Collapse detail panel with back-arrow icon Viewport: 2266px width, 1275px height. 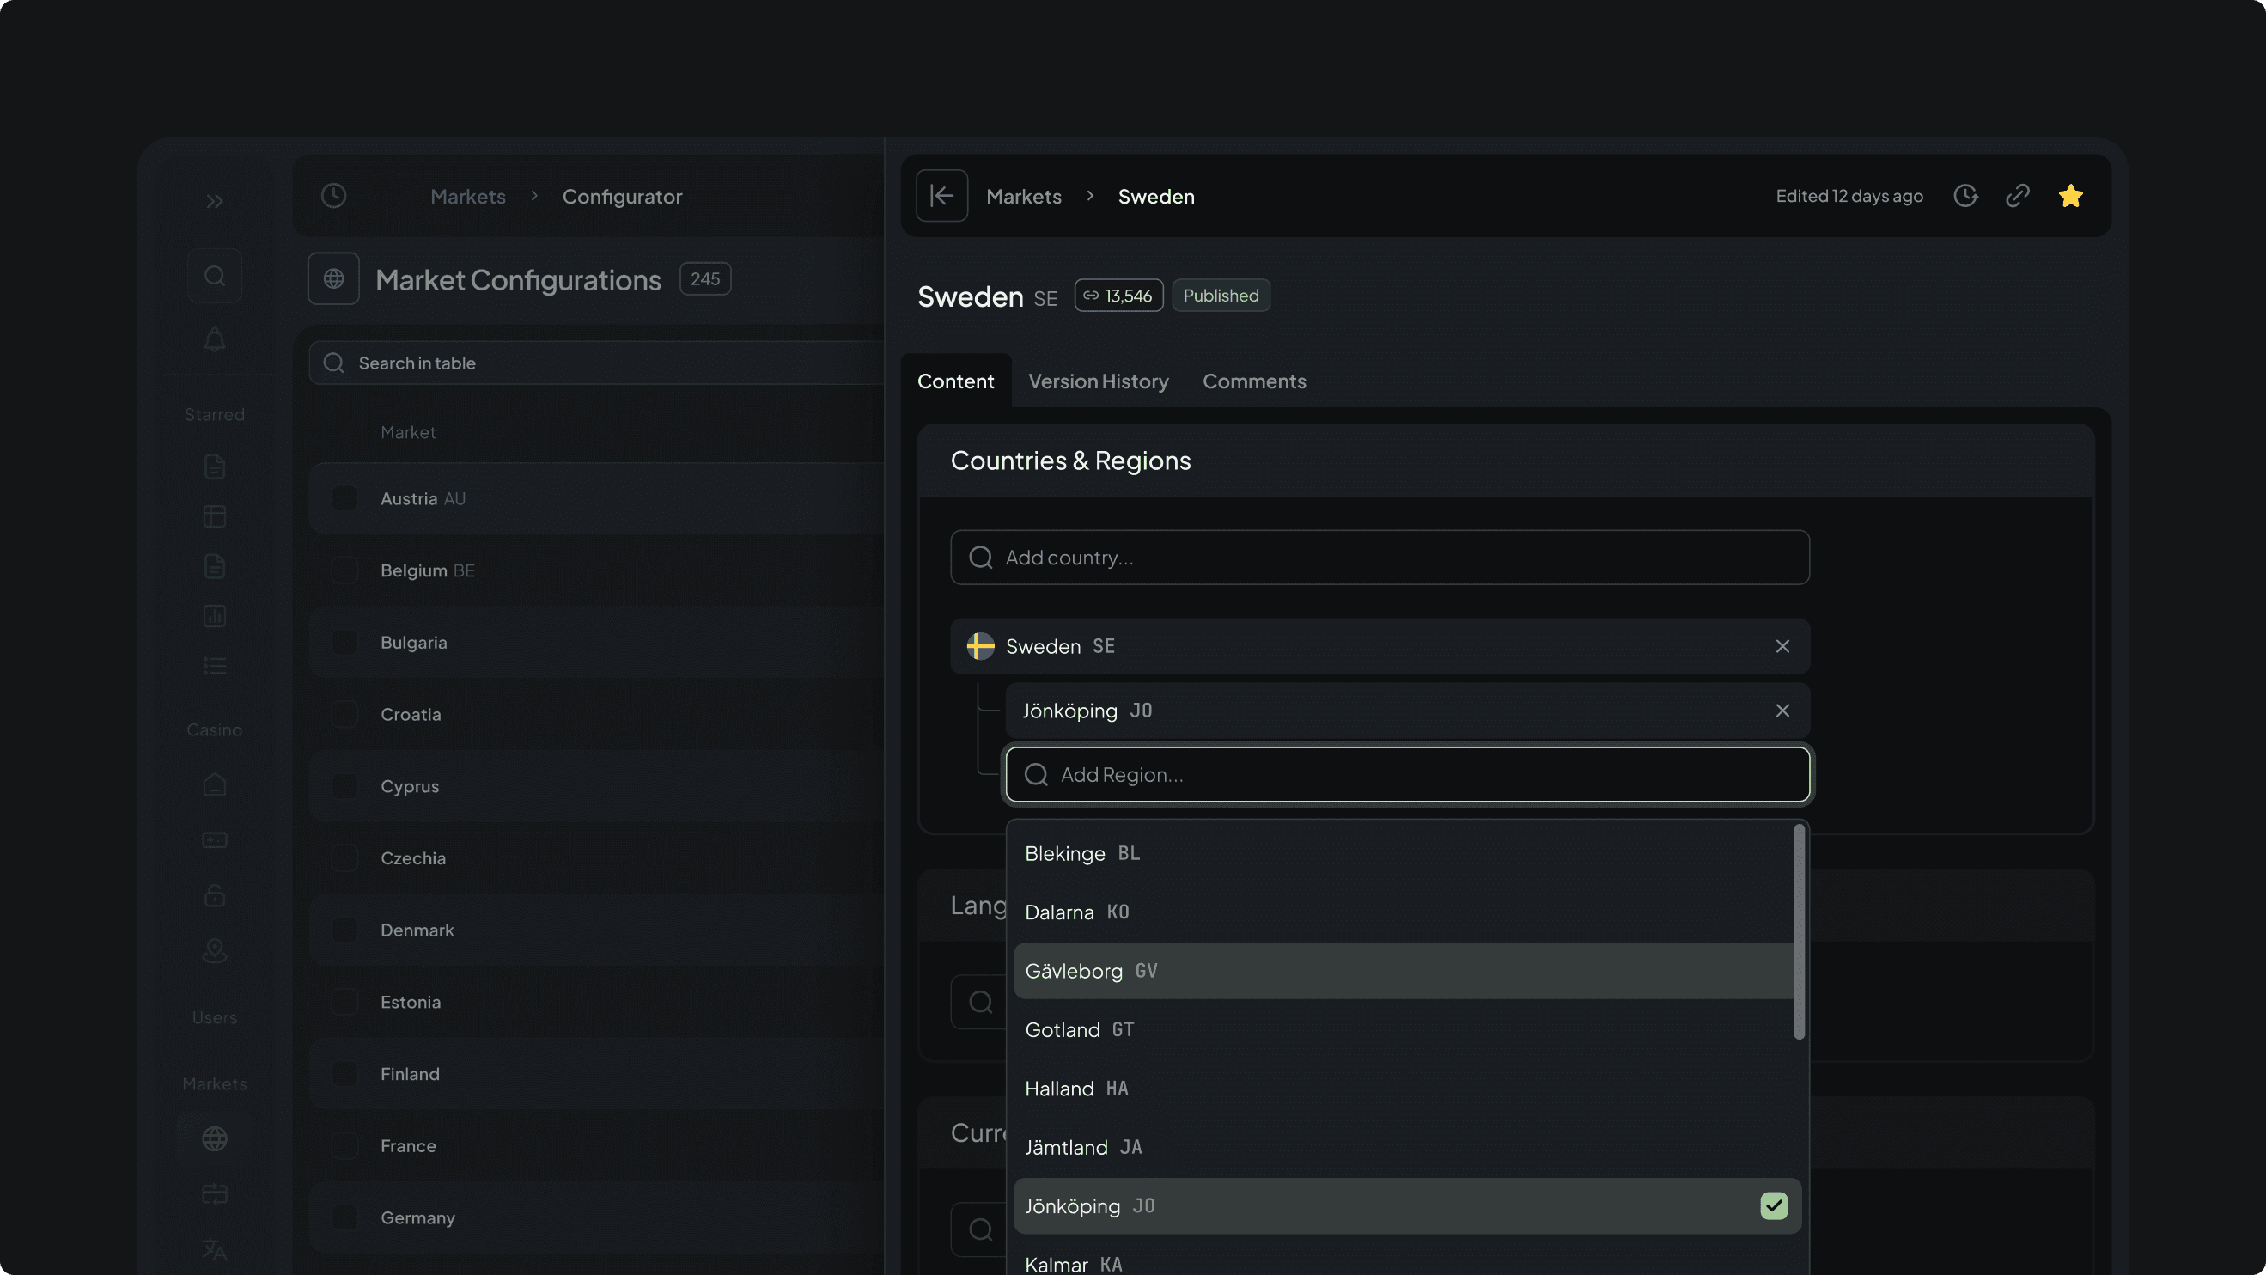coord(941,196)
